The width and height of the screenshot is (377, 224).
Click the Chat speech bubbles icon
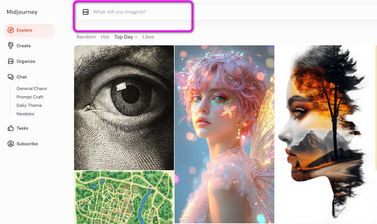coord(11,77)
